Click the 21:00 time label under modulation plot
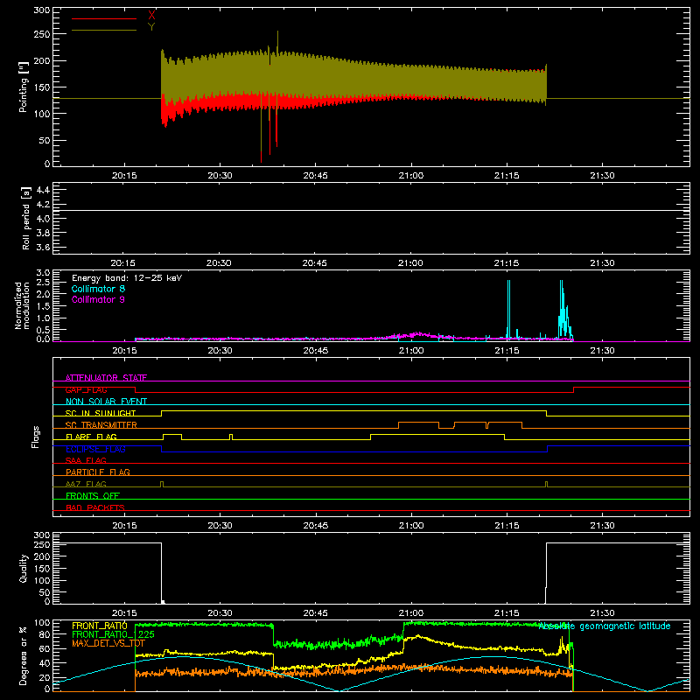Image resolution: width=700 pixels, height=700 pixels. pos(411,351)
